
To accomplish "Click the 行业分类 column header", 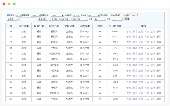I will [x=24, y=26].
